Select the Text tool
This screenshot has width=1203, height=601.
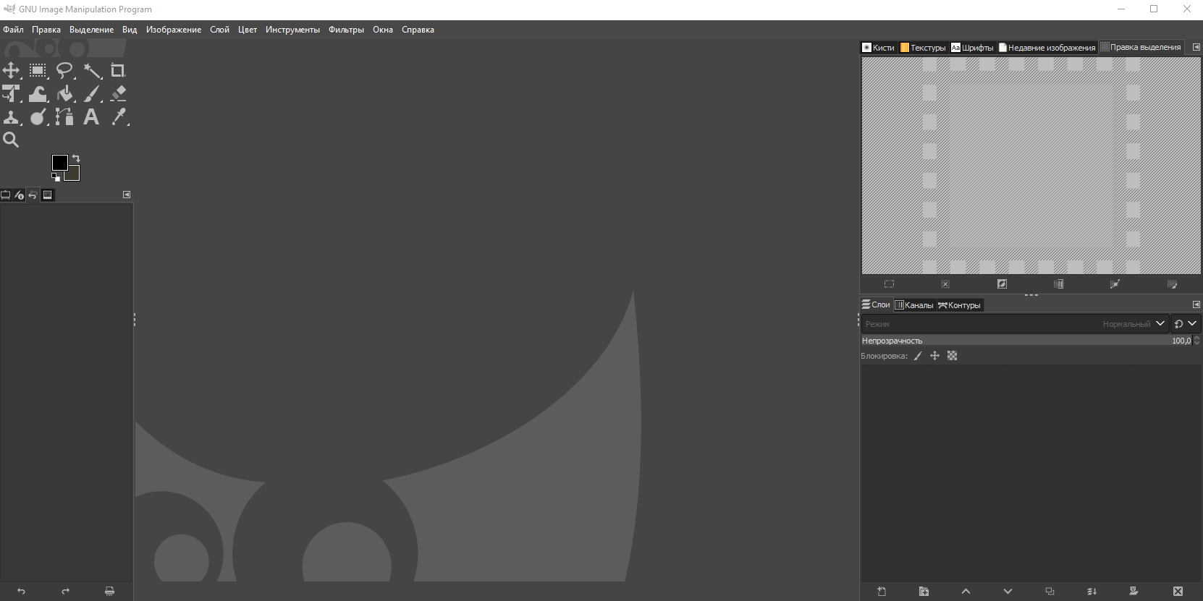(x=92, y=116)
